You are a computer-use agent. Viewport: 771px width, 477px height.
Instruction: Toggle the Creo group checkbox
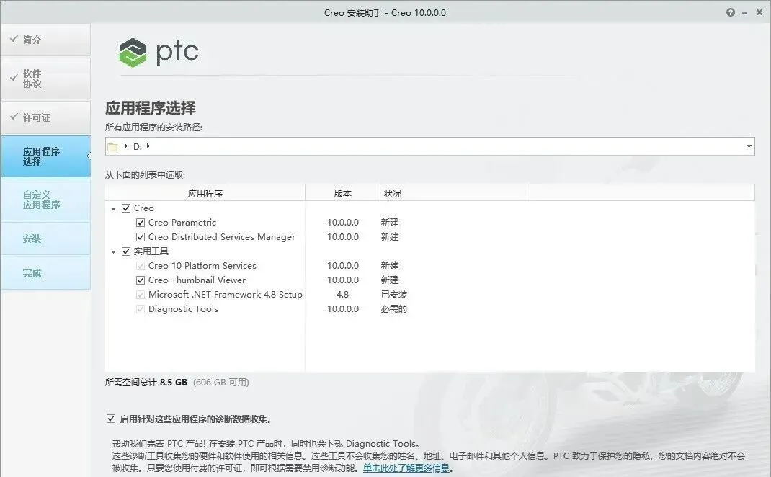click(126, 208)
